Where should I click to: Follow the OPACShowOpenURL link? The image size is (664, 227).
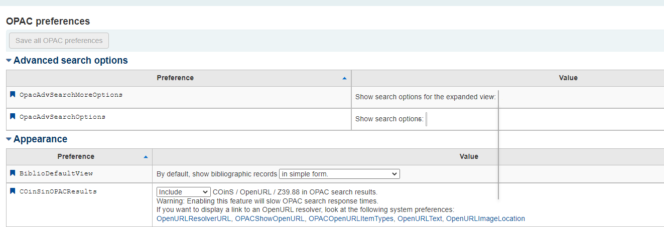[x=270, y=218]
